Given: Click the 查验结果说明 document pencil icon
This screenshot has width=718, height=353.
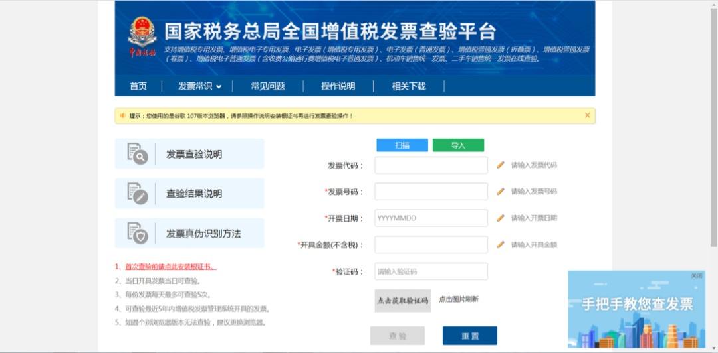Looking at the screenshot, I should (x=138, y=193).
